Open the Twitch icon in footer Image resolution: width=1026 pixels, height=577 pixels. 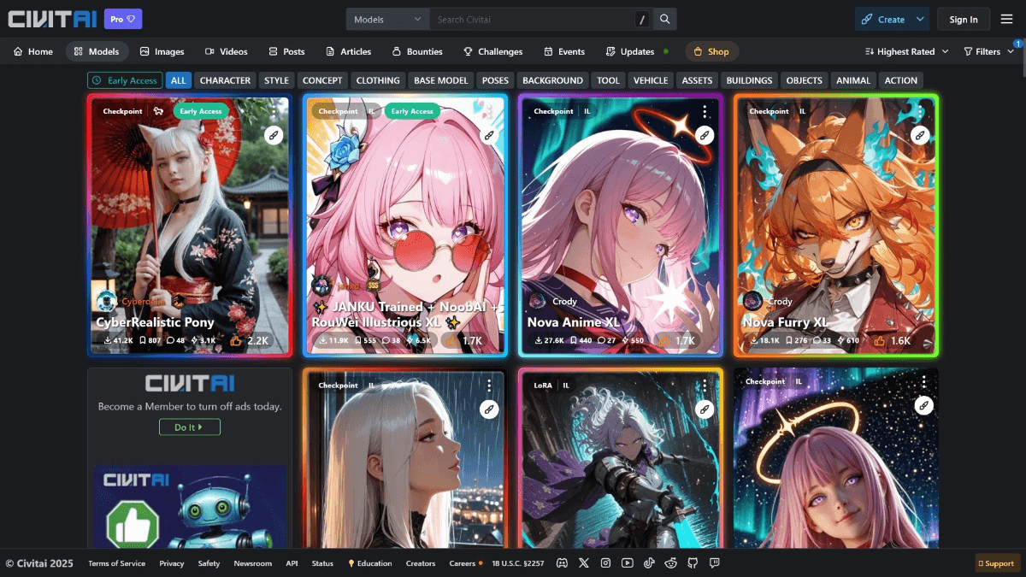[x=715, y=563]
